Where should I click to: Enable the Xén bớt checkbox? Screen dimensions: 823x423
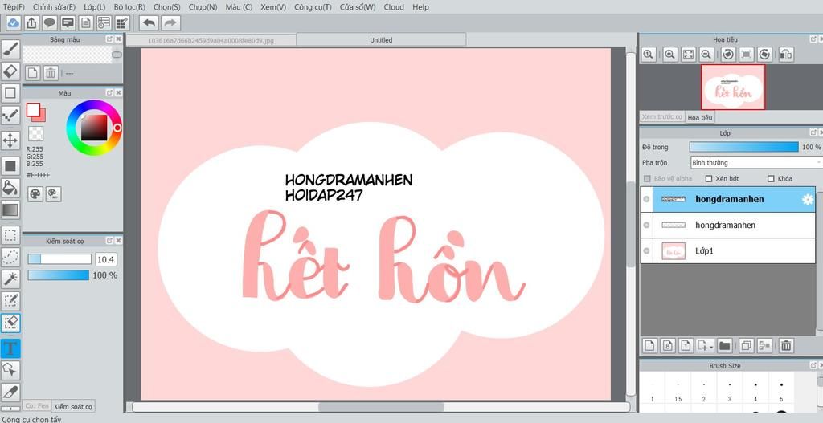click(709, 179)
